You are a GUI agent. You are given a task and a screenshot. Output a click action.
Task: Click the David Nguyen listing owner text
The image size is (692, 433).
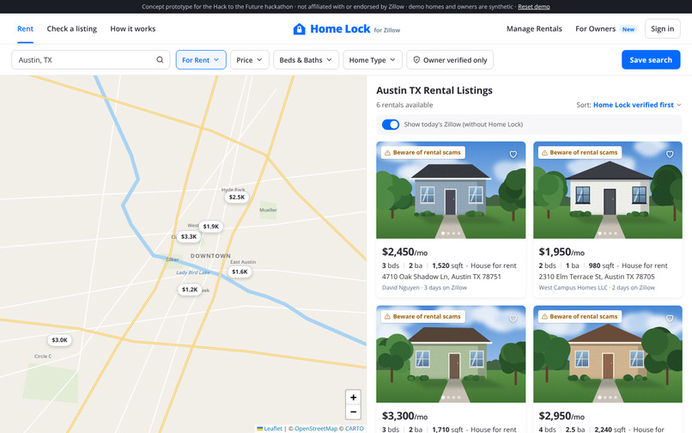[x=401, y=288]
